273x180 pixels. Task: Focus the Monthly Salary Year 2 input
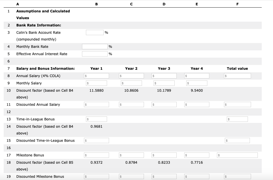tap(132, 83)
